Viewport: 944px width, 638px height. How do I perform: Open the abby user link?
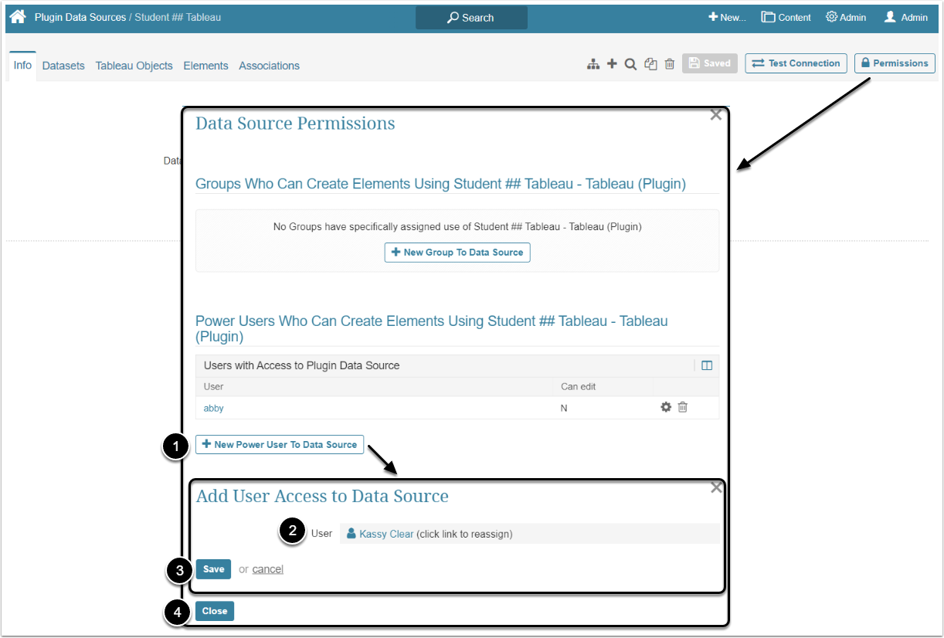click(x=214, y=408)
